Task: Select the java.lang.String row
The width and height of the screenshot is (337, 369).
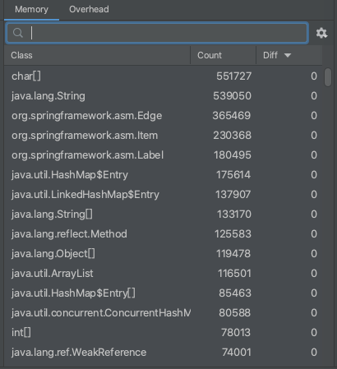Action: pyautogui.click(x=164, y=96)
